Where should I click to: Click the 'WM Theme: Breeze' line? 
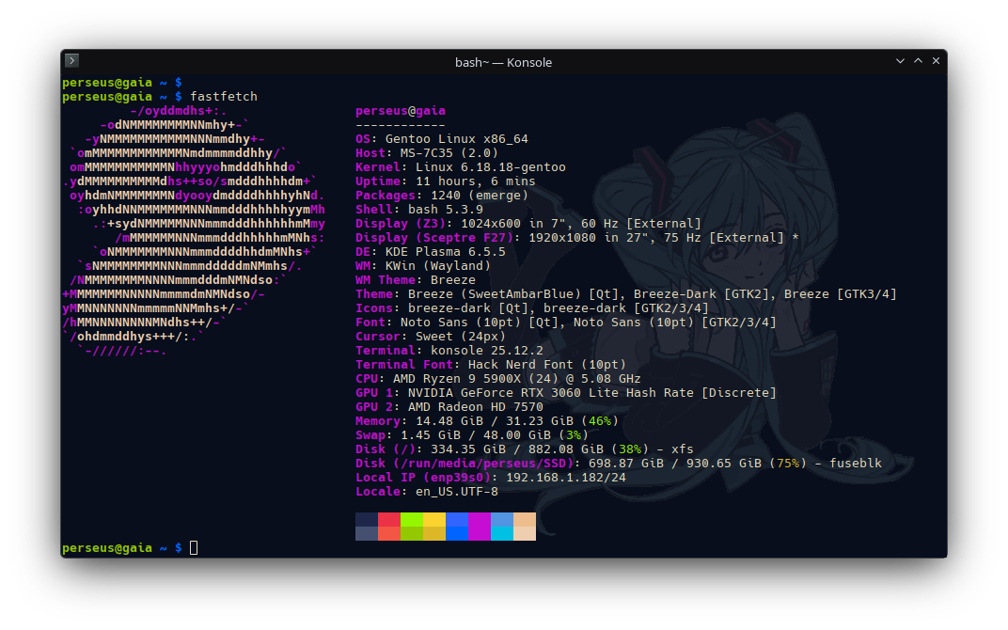416,280
